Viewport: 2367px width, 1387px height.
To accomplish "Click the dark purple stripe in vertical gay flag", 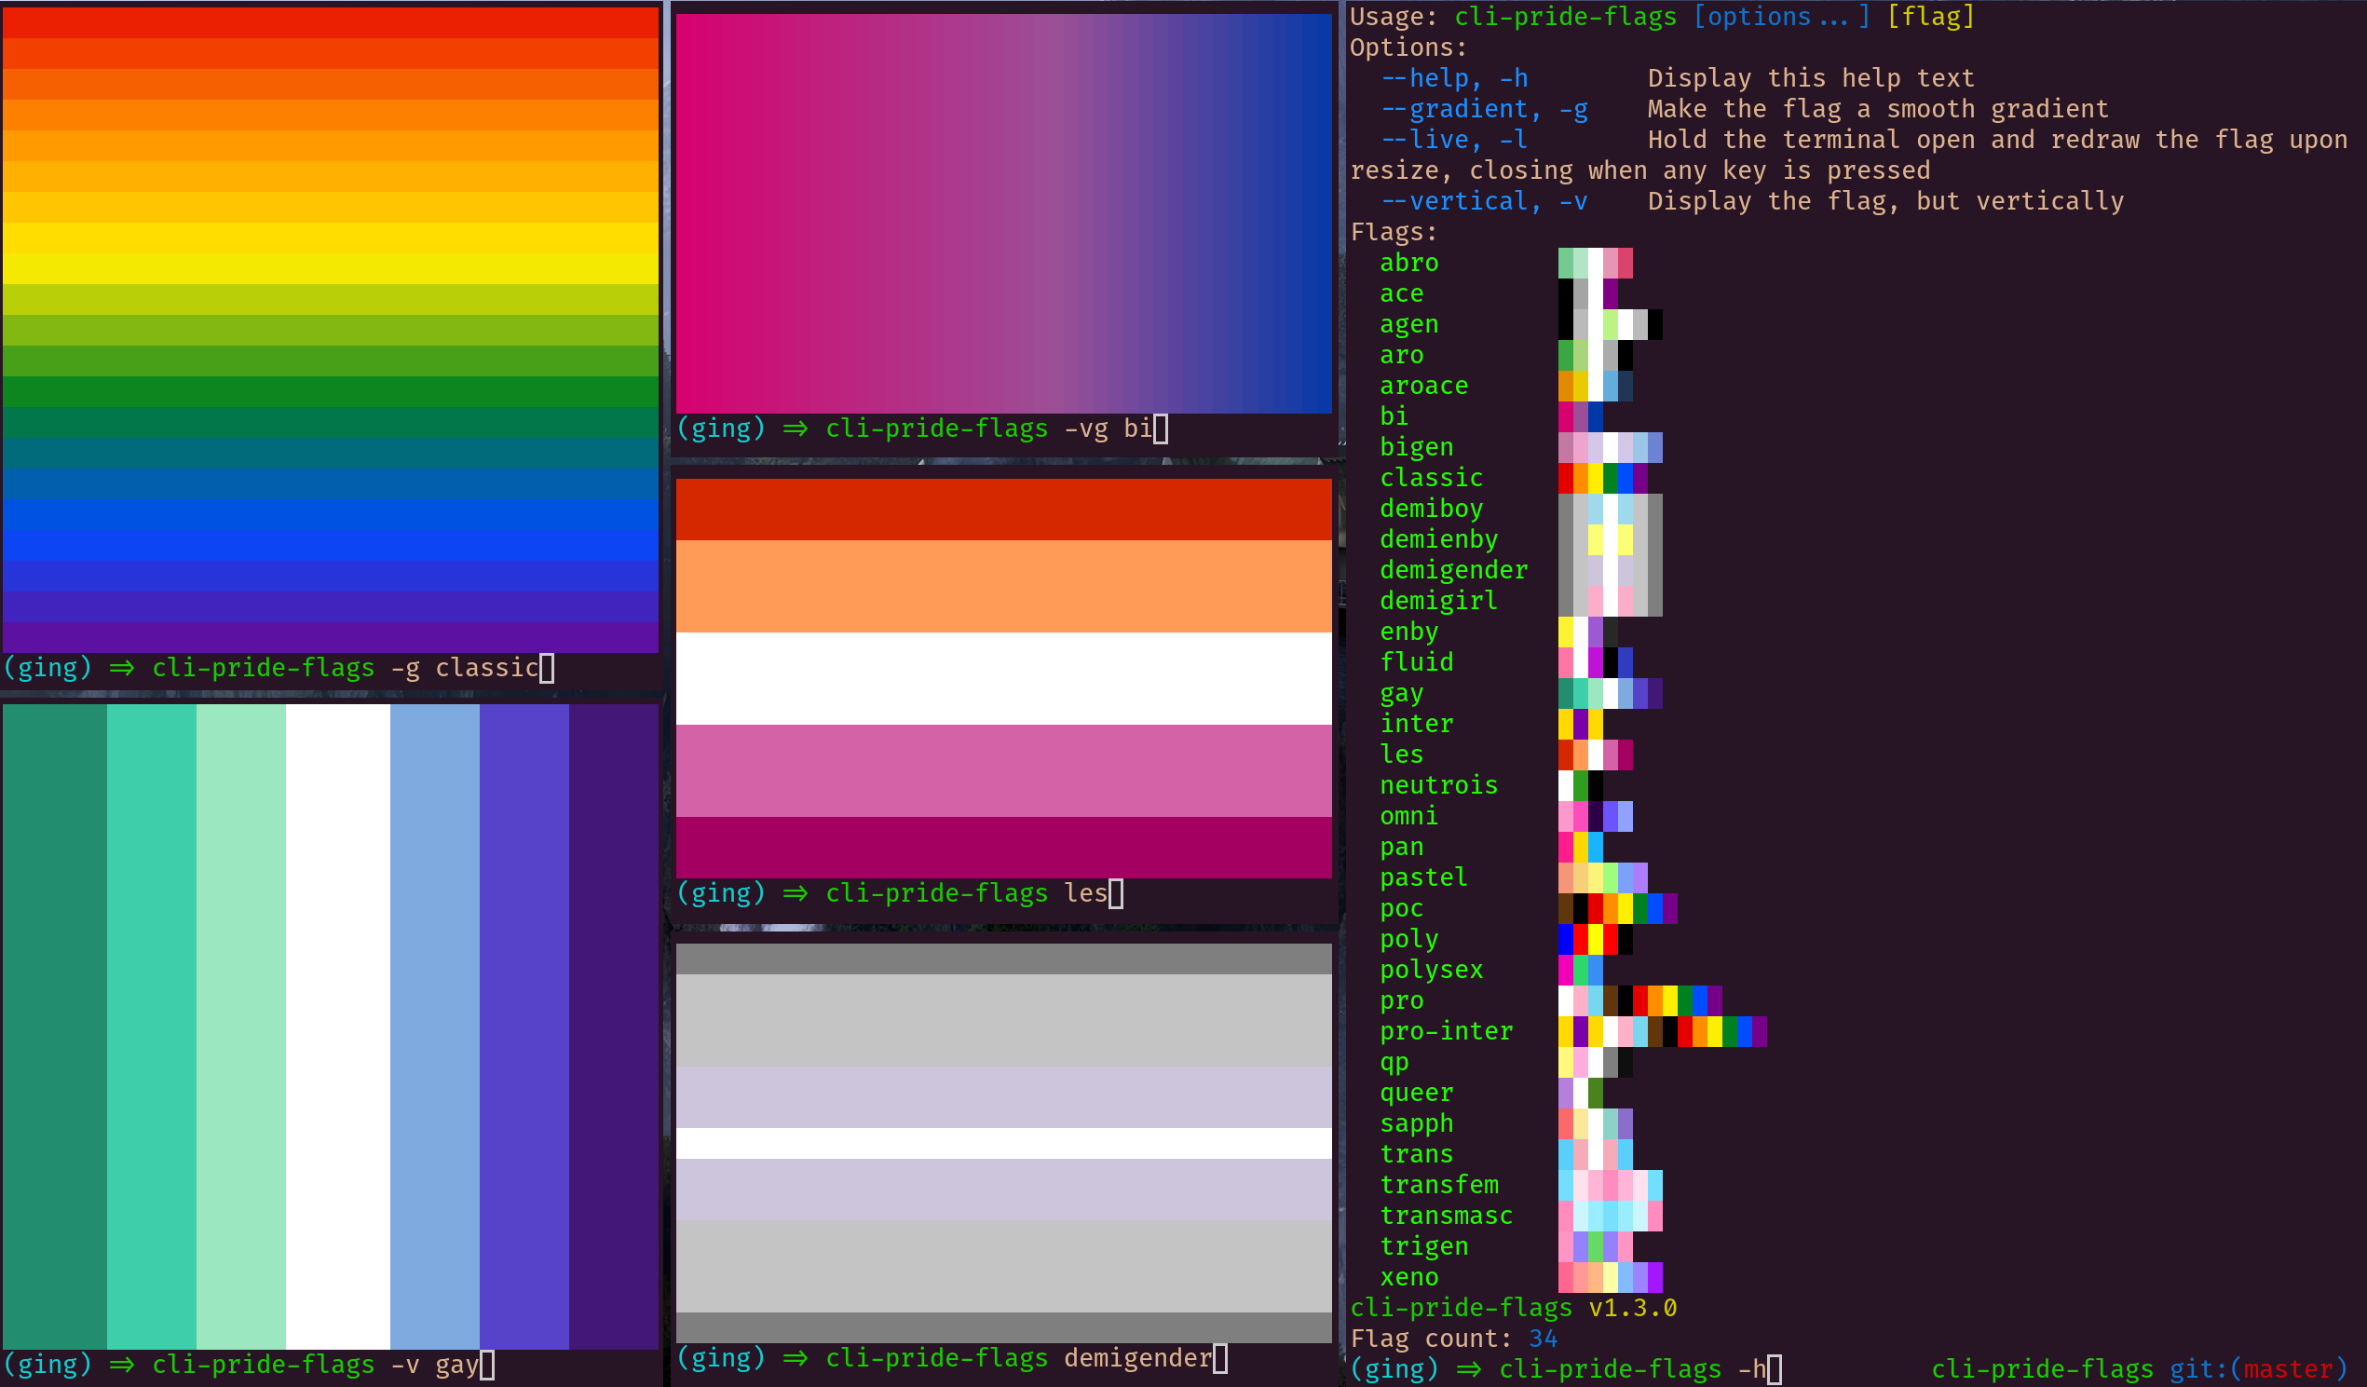I will (613, 1026).
